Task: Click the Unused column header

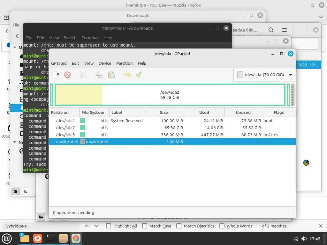Action: coord(243,113)
